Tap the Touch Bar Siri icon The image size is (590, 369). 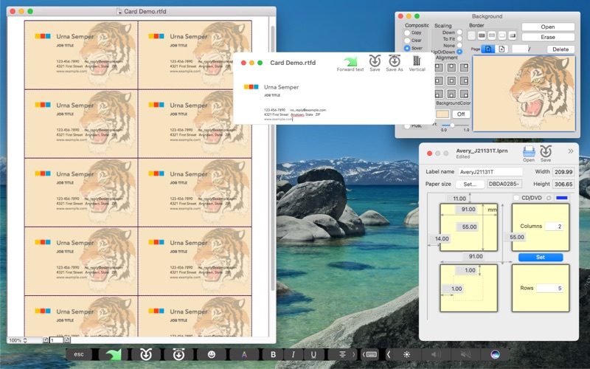(x=495, y=354)
